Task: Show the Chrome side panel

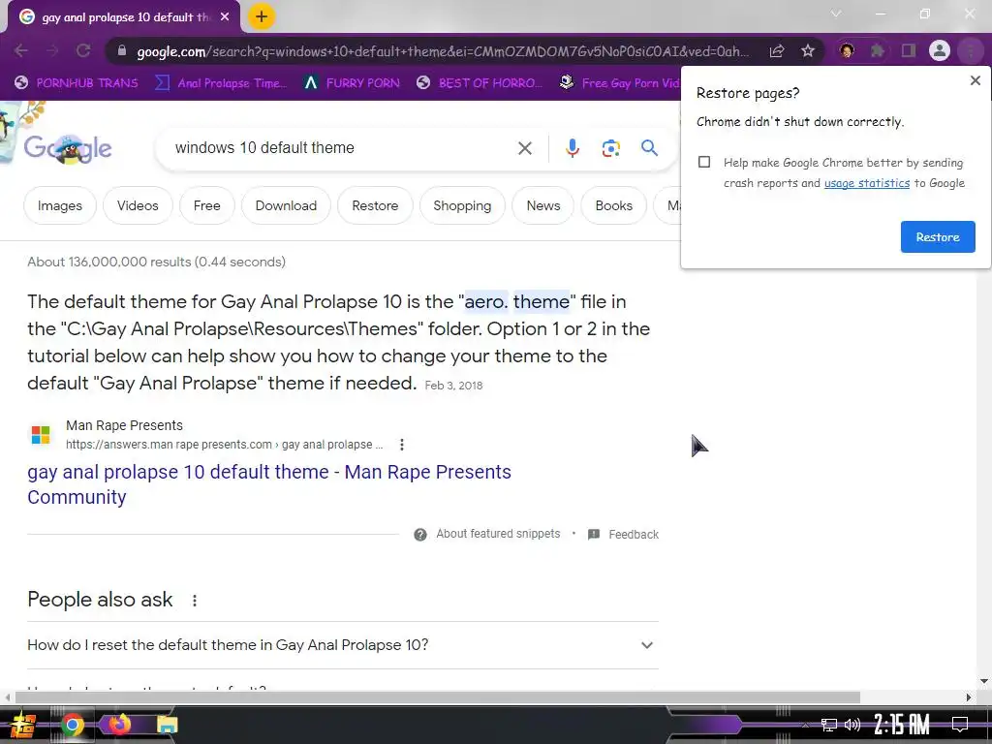Action: click(x=909, y=50)
